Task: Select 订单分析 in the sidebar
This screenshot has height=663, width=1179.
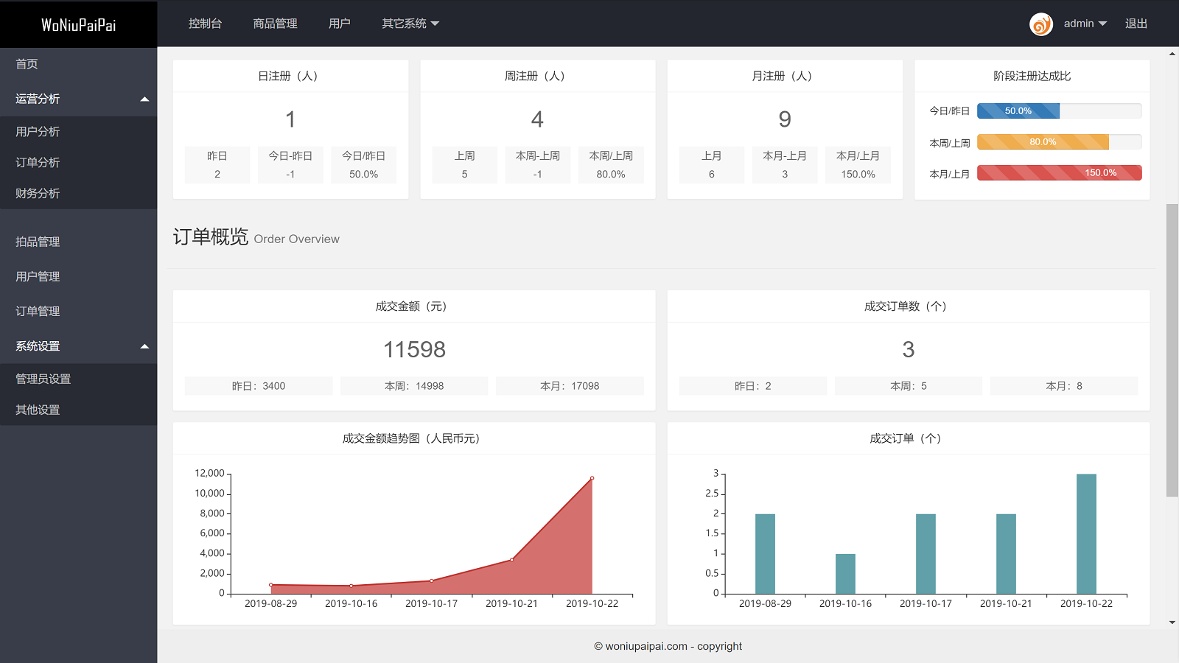Action: click(x=78, y=163)
